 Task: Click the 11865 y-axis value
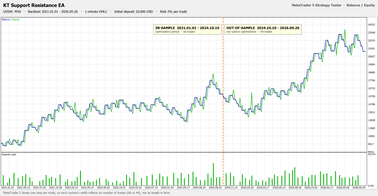pos(372,128)
